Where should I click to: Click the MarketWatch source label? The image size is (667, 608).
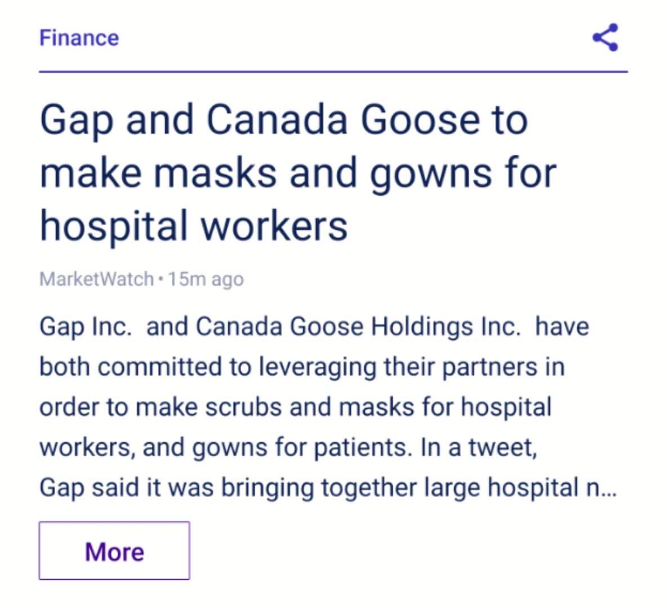tap(96, 279)
